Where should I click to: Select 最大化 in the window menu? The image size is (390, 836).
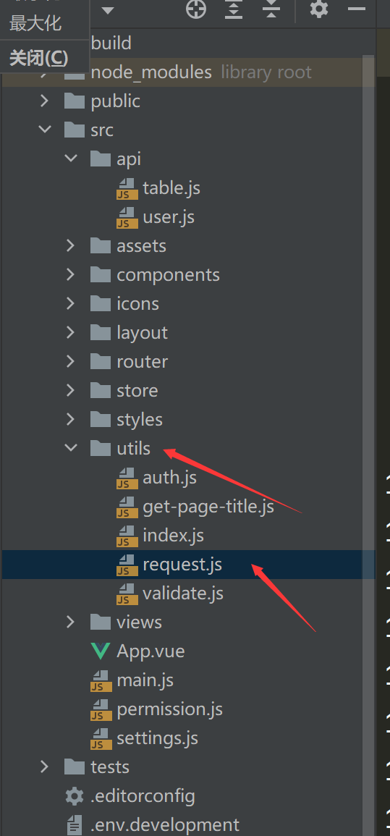tap(35, 23)
